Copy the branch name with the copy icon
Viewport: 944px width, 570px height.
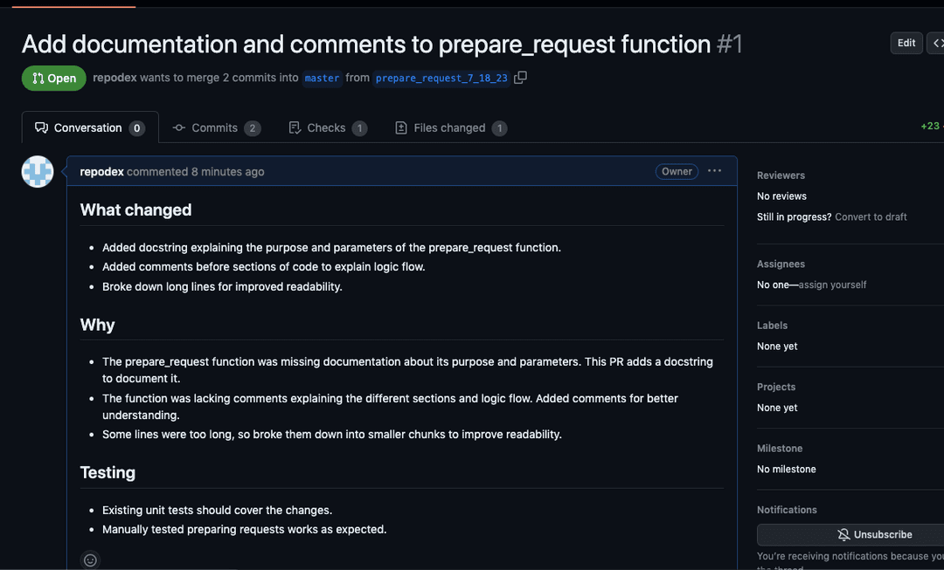520,78
